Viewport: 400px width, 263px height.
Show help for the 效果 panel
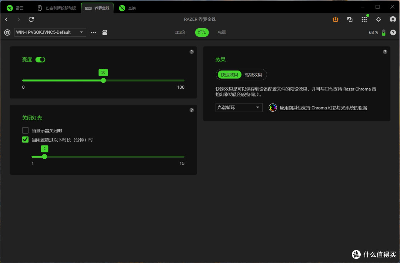[385, 52]
